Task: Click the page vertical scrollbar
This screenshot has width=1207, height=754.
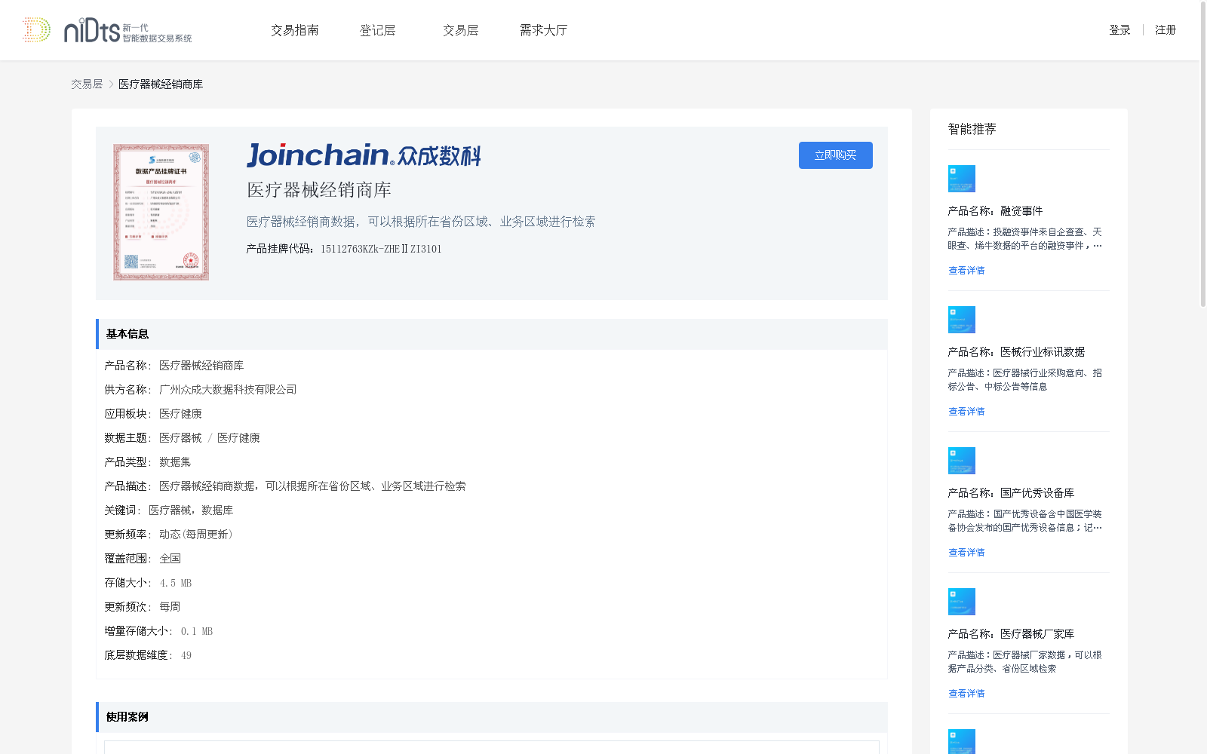Action: point(1203,155)
